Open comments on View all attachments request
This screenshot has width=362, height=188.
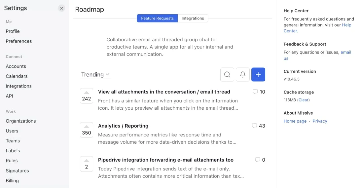point(259,92)
